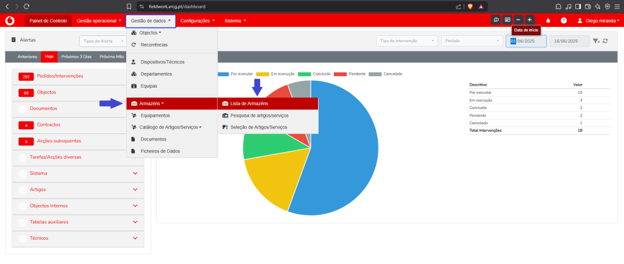
Task: Click the ID card icon in header
Action: click(x=507, y=20)
